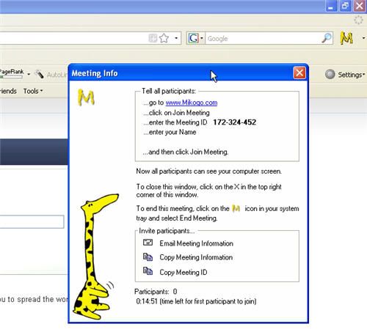The height and width of the screenshot is (332, 367).
Task: Click the copy icon beside Copy Meeting Information
Action: point(148,257)
